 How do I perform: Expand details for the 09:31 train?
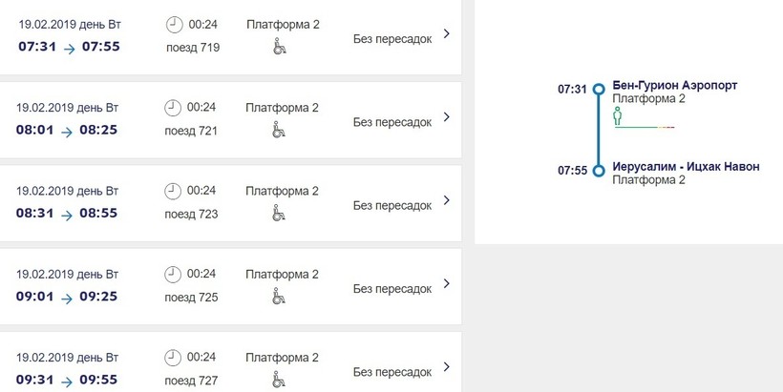point(447,367)
